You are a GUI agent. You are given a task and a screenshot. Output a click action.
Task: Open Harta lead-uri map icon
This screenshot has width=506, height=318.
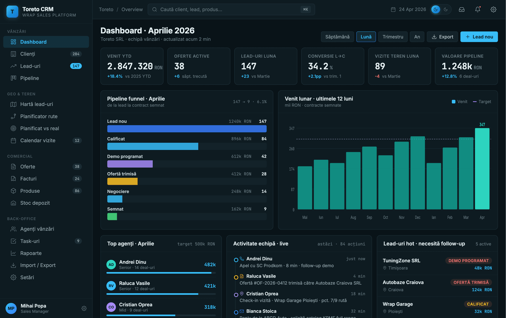(13, 104)
